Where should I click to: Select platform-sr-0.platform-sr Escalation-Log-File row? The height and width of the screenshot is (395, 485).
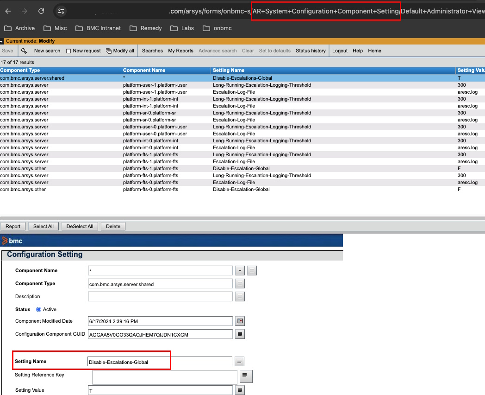242,120
